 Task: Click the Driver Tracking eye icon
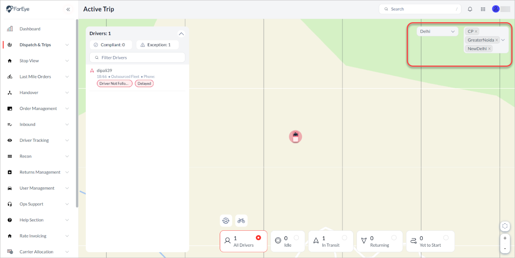pos(10,140)
